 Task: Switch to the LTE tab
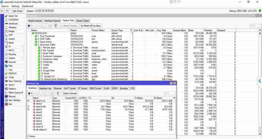coord(132,89)
